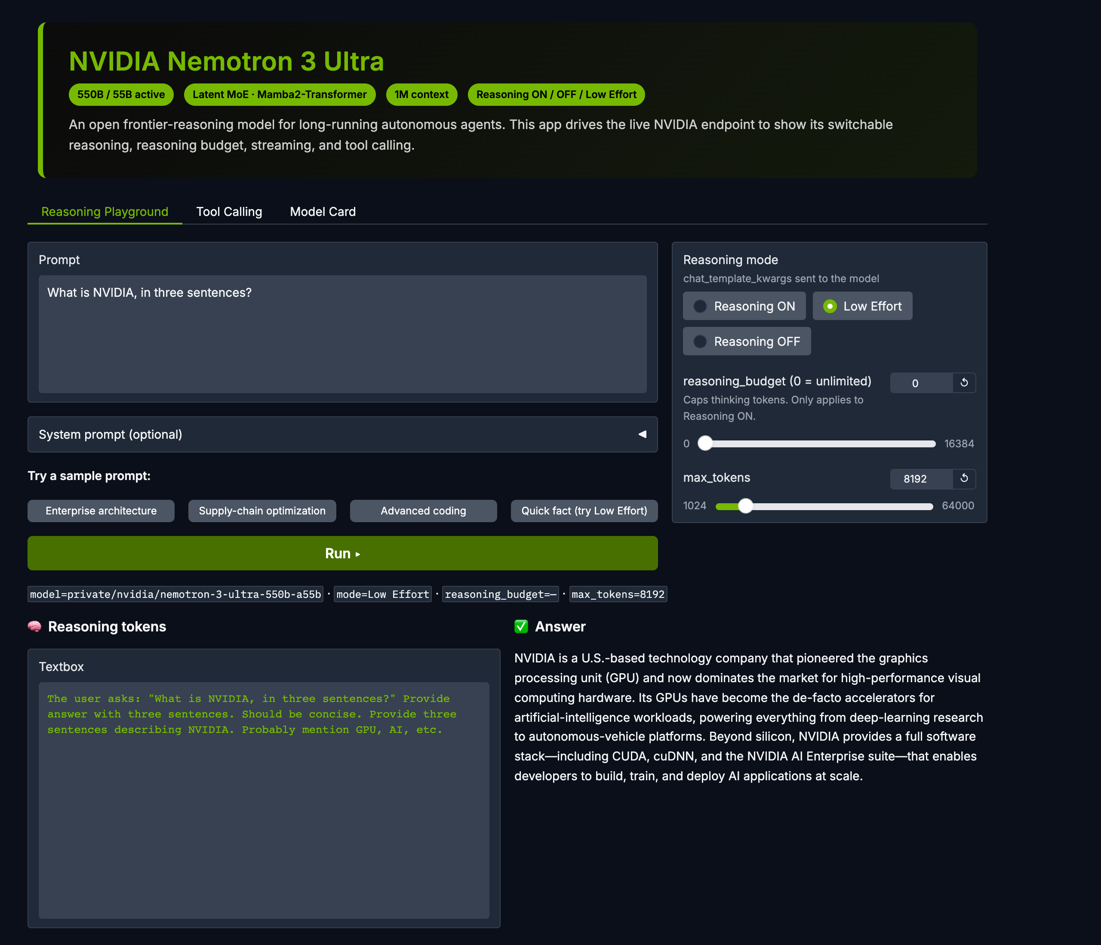Click the Latent MoE · Mamba2-Transformer badge
This screenshot has width=1101, height=945.
280,95
